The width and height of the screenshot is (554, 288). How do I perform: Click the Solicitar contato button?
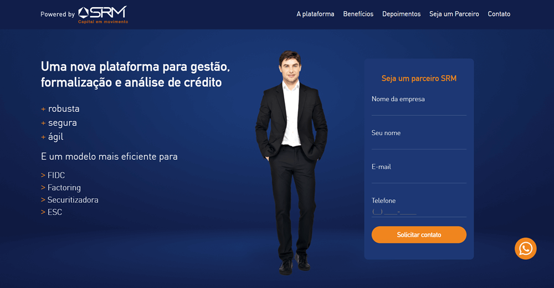419,235
